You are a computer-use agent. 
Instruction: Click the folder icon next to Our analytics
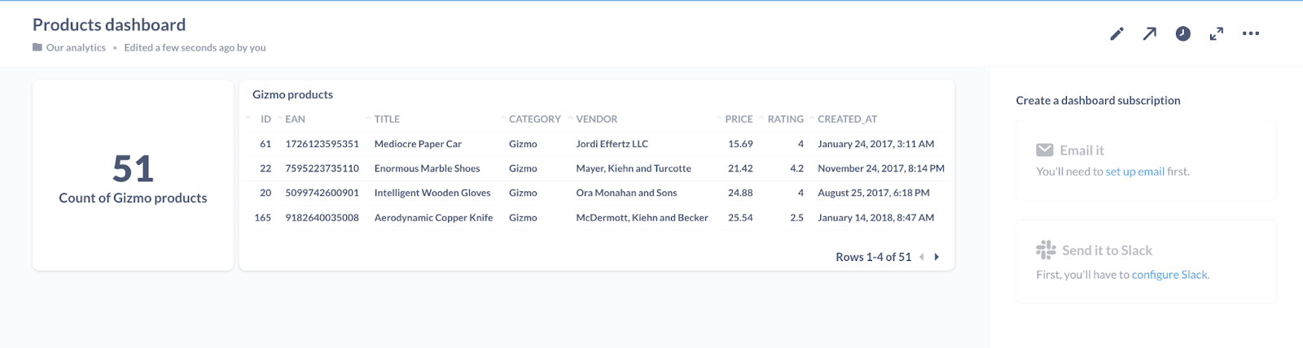pos(37,47)
